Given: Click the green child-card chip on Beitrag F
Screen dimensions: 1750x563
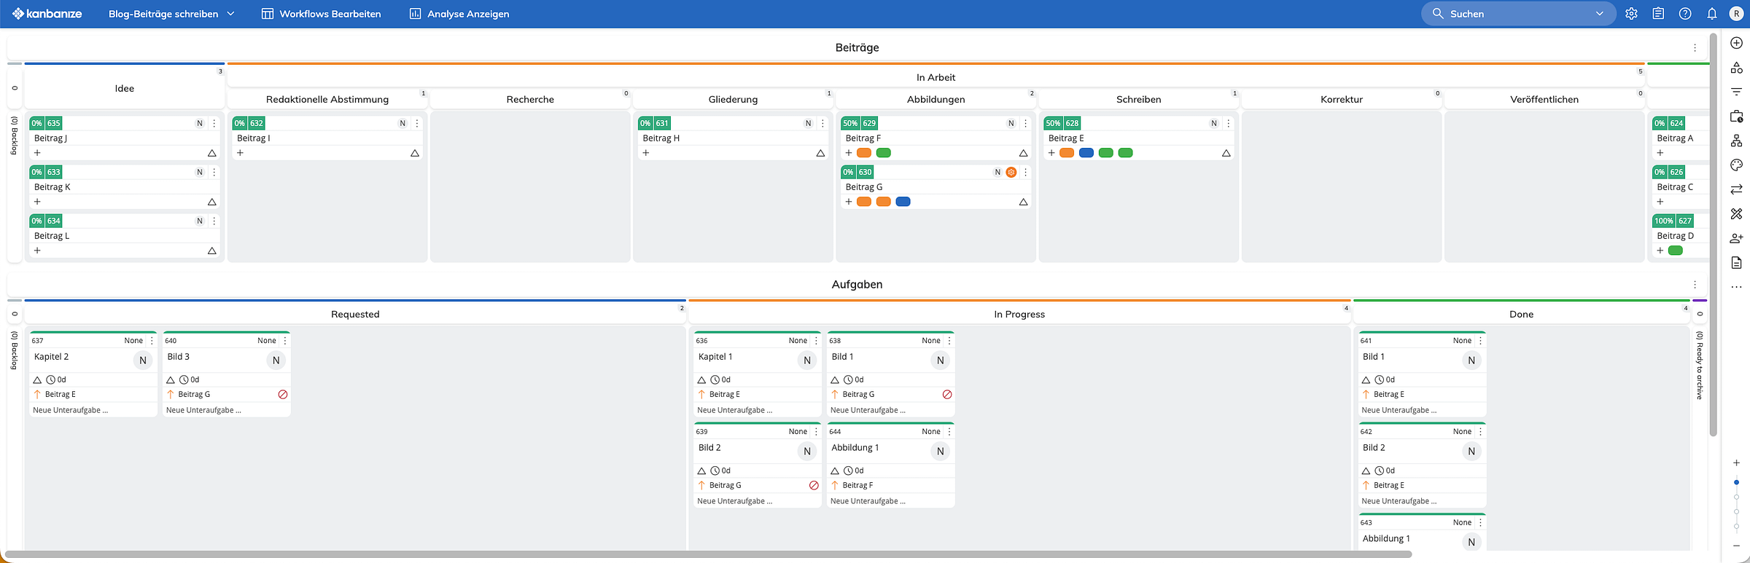Looking at the screenshot, I should click(884, 153).
